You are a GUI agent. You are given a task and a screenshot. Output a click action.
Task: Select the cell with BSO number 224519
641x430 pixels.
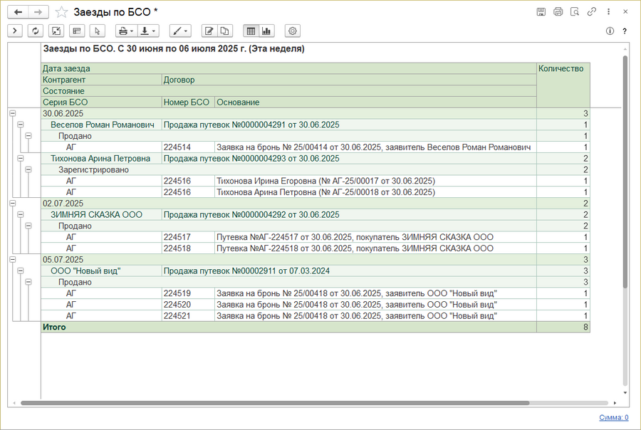pyautogui.click(x=187, y=293)
